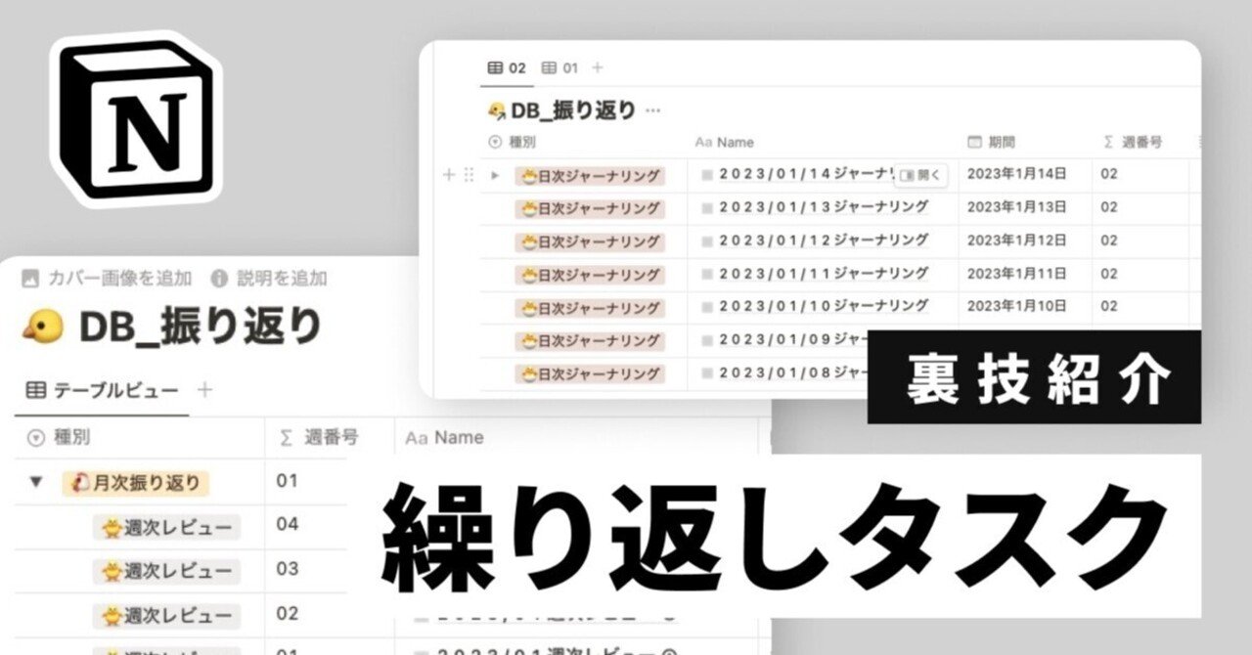Switch to the 01 table view tab

pyautogui.click(x=560, y=67)
